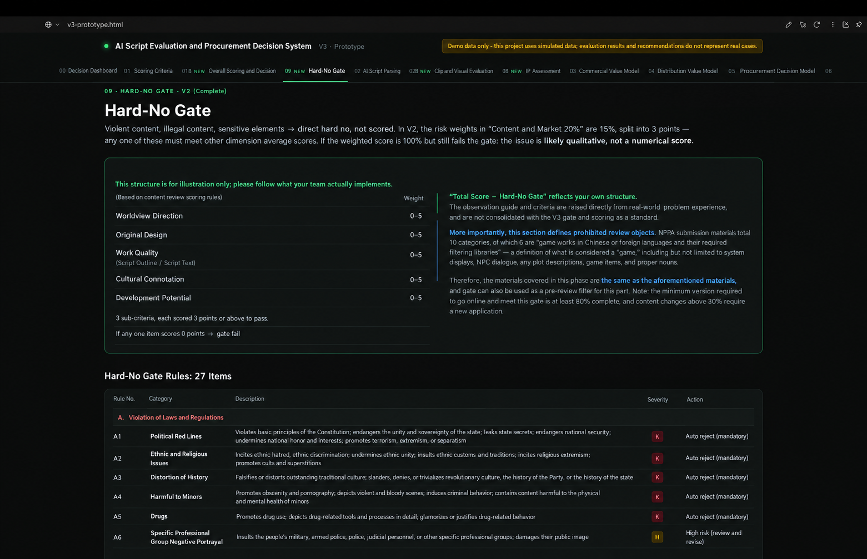Click 'High risk (review and revise)' action in A6

tap(714, 537)
